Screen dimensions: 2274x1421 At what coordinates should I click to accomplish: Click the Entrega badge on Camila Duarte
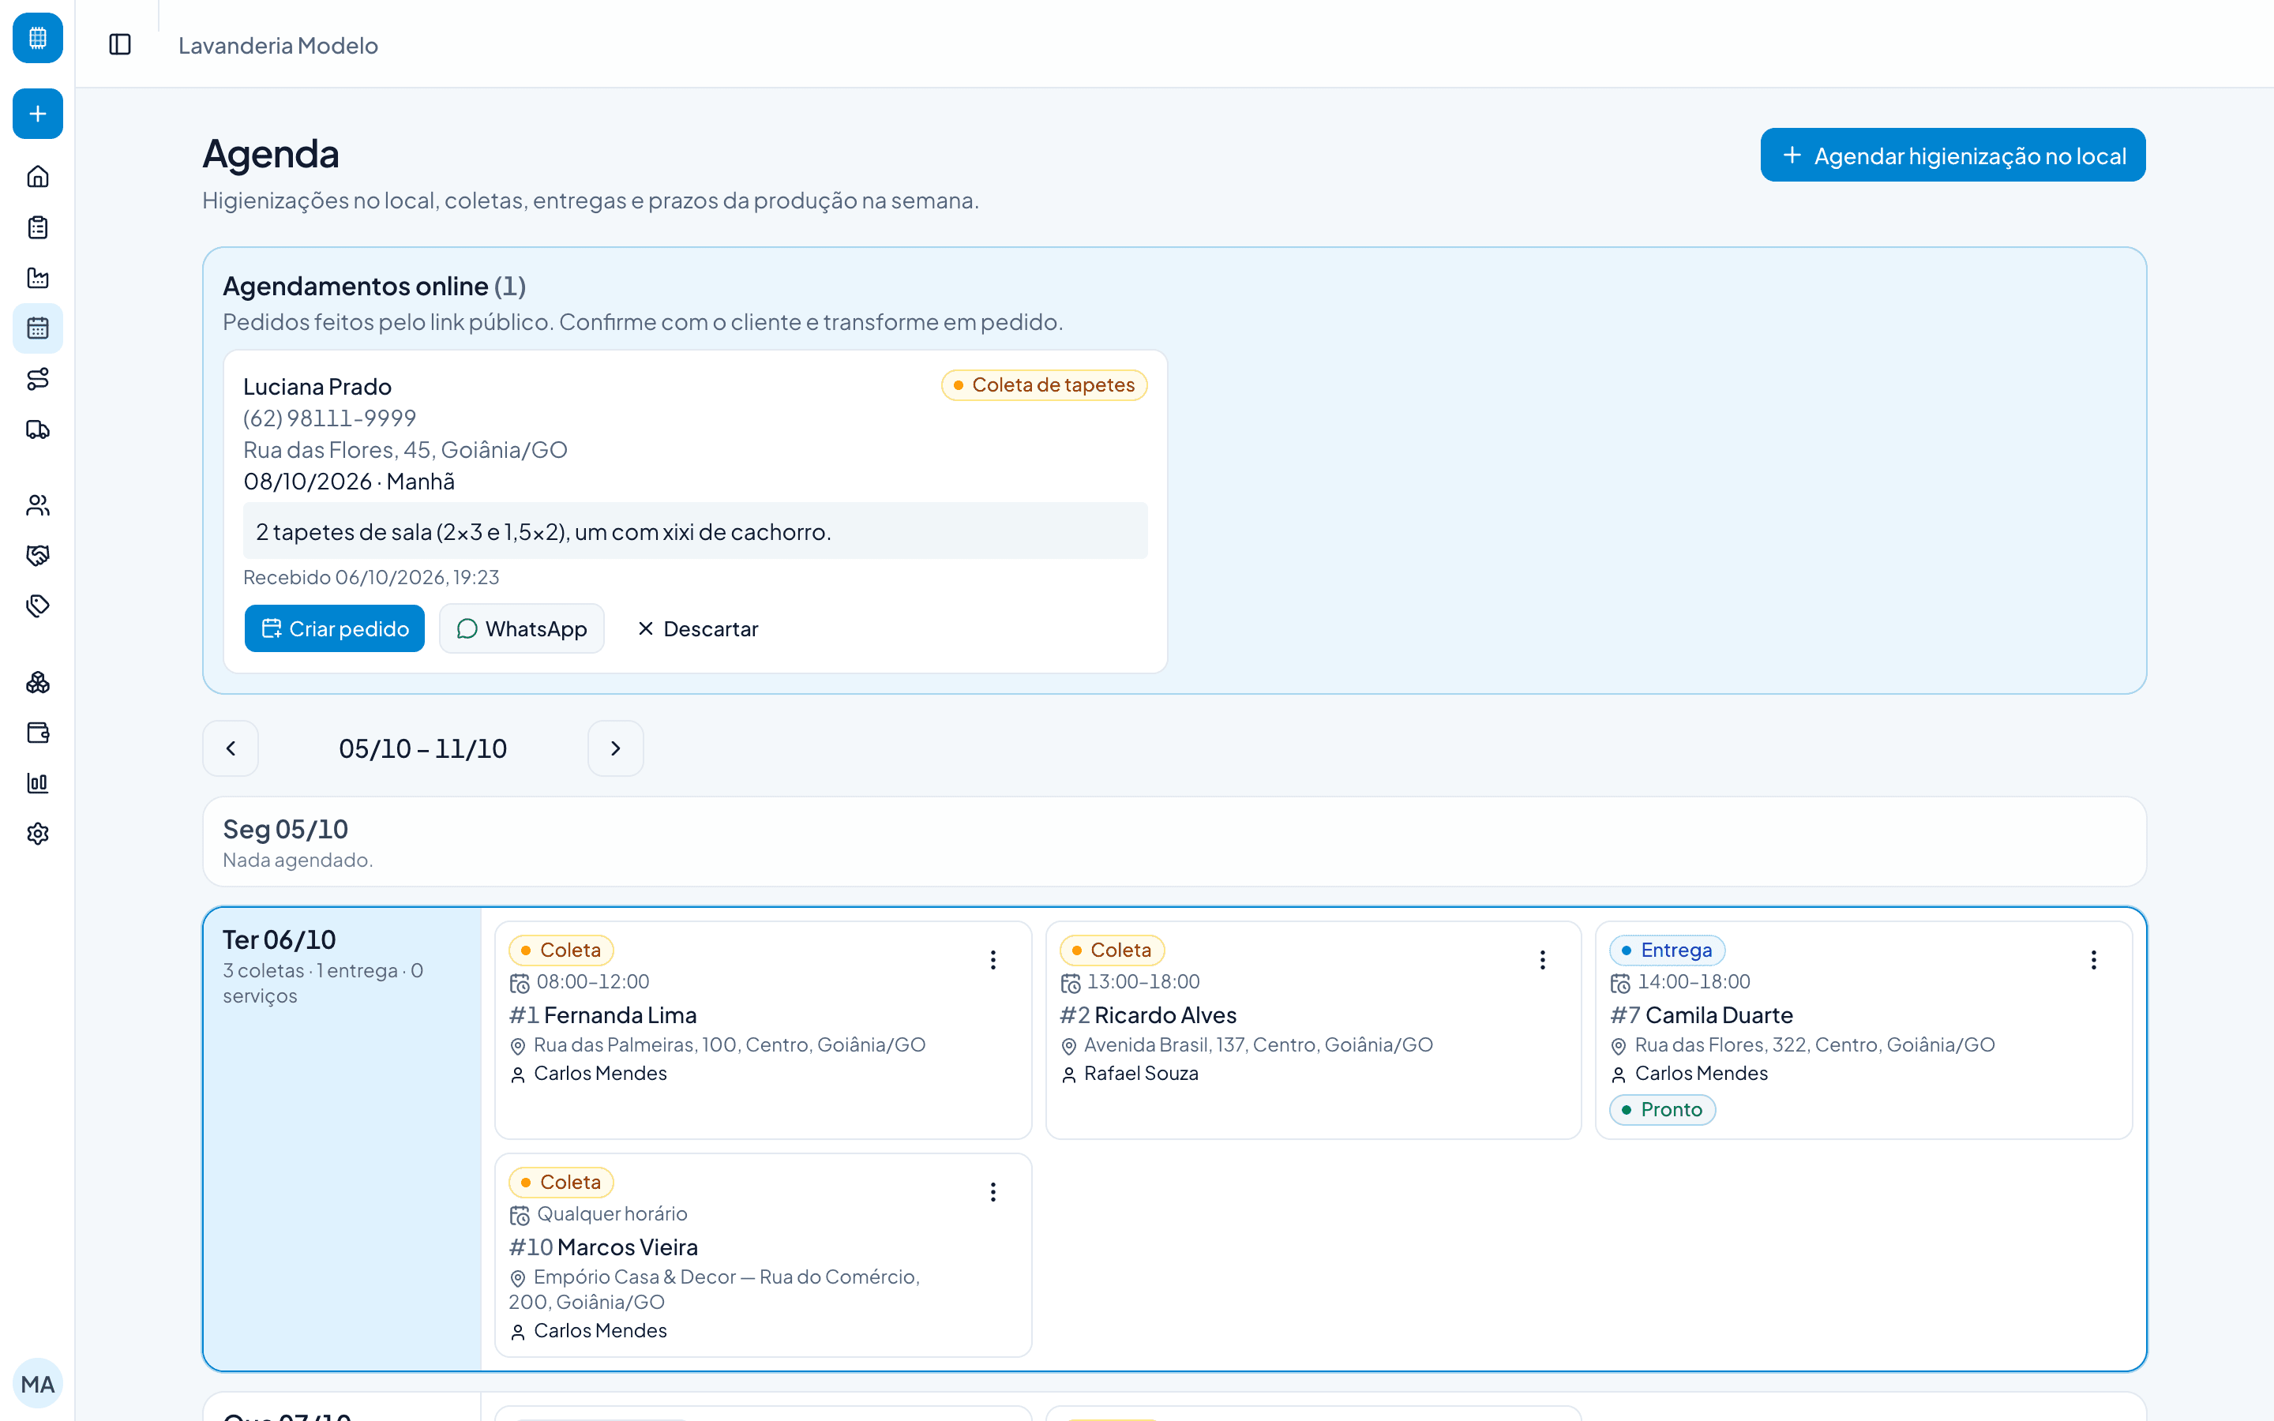pos(1667,950)
